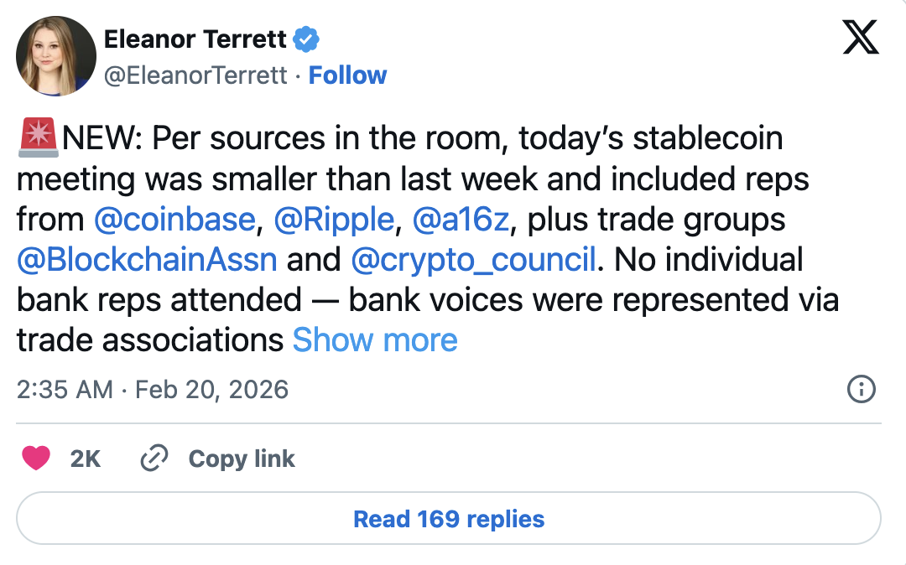The width and height of the screenshot is (906, 565).
Task: Read 169 replies
Action: click(x=449, y=519)
